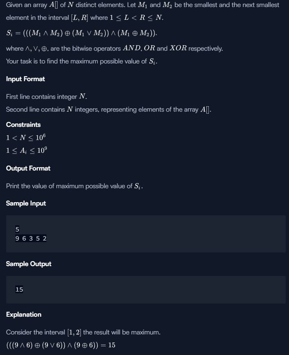Select the array line 9 6 3 5 2
Screen dimensions: 289x355
coord(31,238)
